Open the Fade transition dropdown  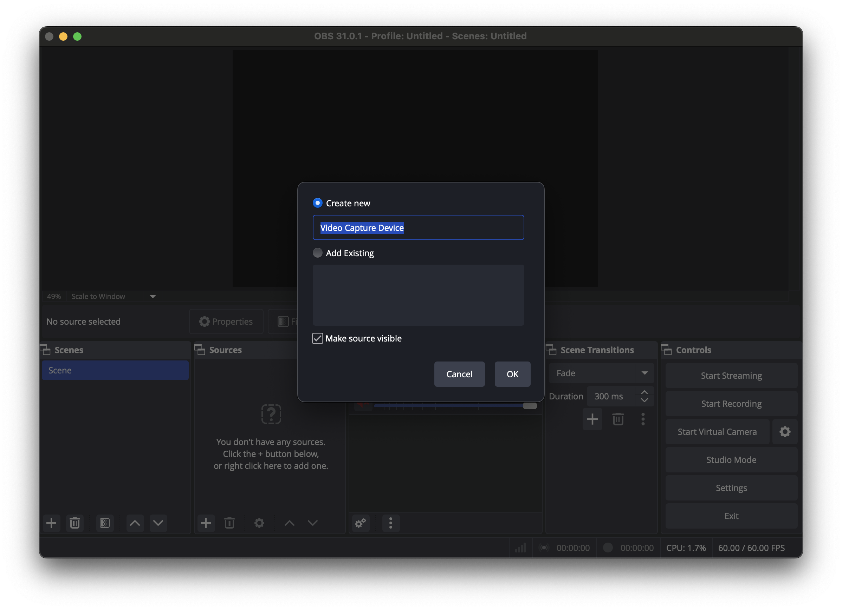(601, 373)
